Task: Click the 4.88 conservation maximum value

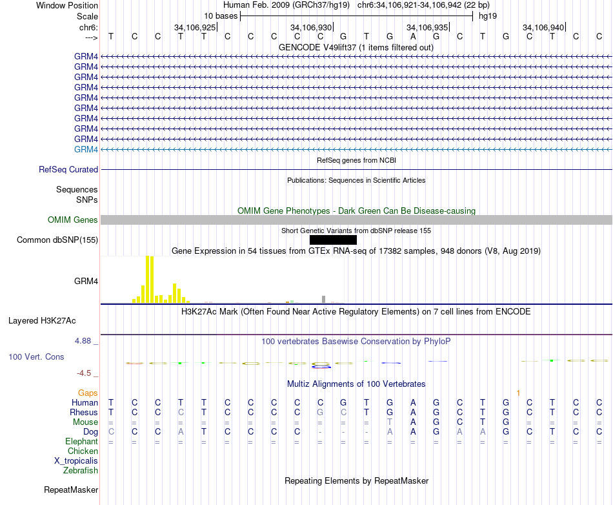Action: pos(83,341)
